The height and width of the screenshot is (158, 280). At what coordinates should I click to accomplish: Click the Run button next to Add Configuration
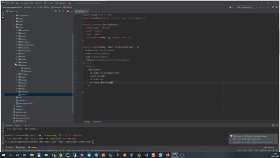coord(257,7)
